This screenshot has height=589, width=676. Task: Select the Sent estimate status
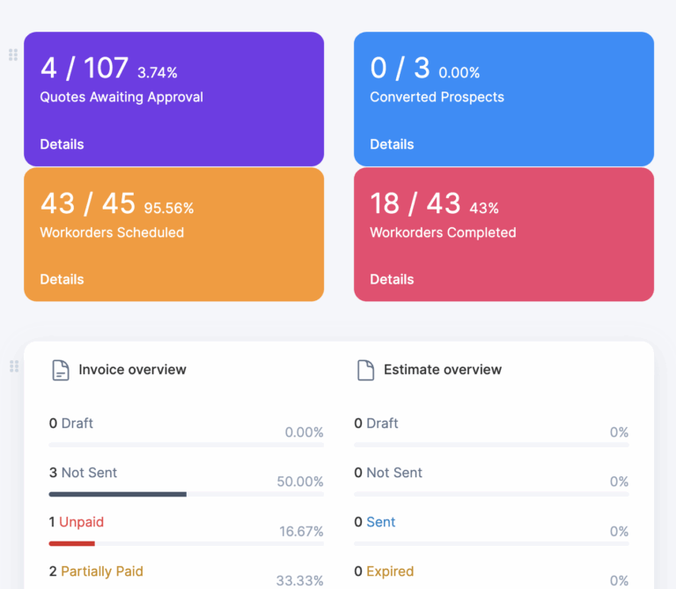point(380,522)
